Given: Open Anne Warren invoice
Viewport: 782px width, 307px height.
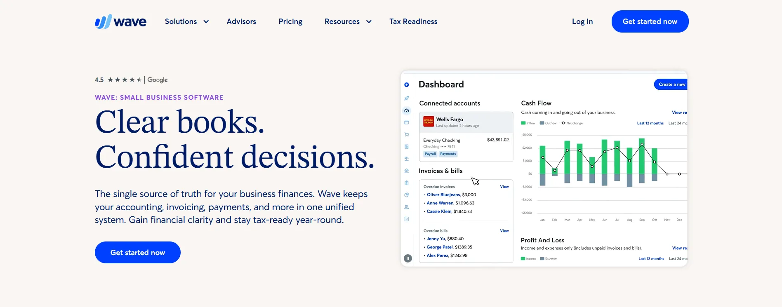Looking at the screenshot, I should pos(440,203).
